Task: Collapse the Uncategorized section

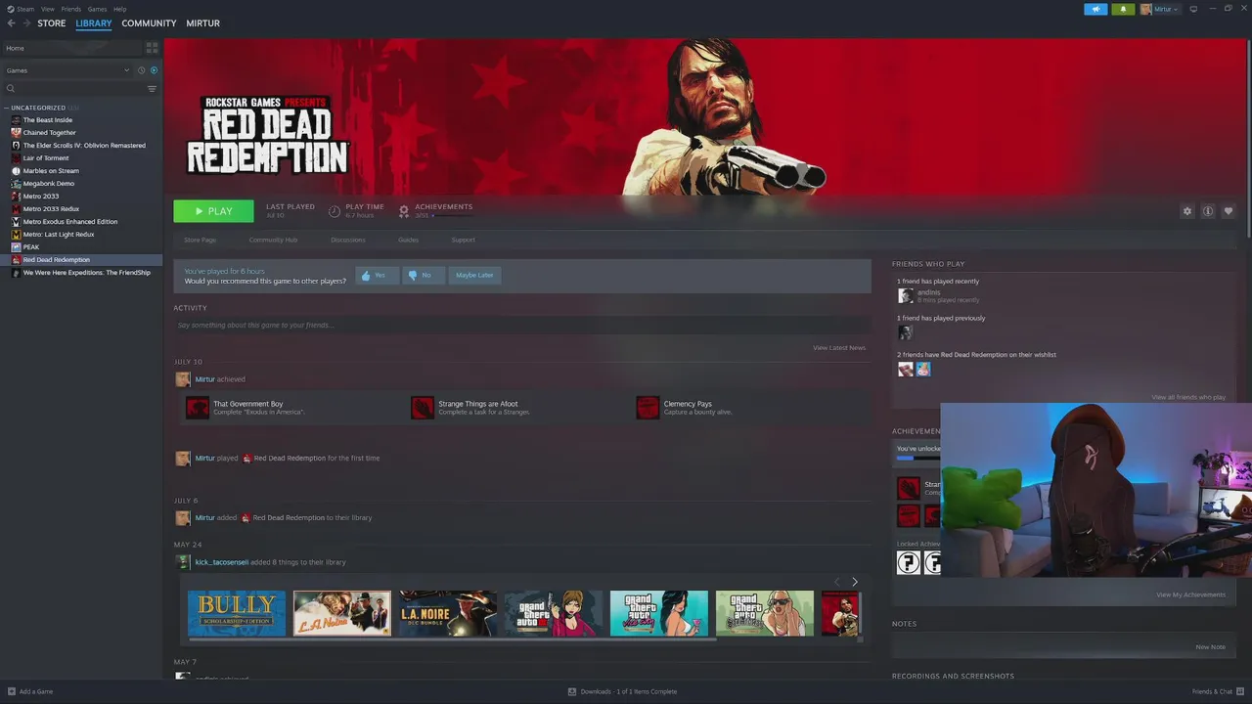Action: tap(6, 108)
